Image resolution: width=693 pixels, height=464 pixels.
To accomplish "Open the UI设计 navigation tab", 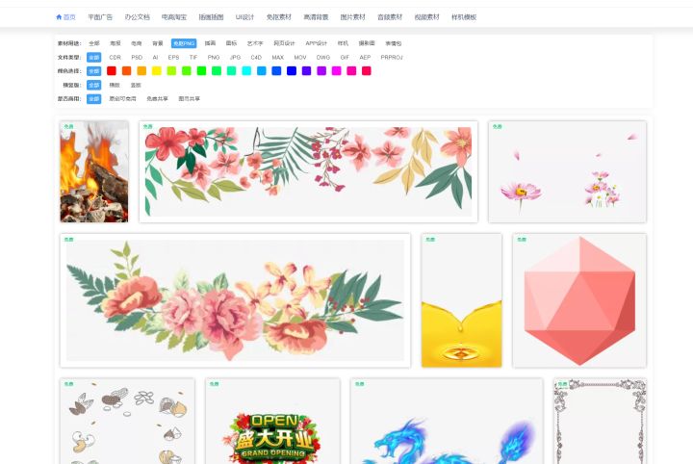I will point(244,17).
